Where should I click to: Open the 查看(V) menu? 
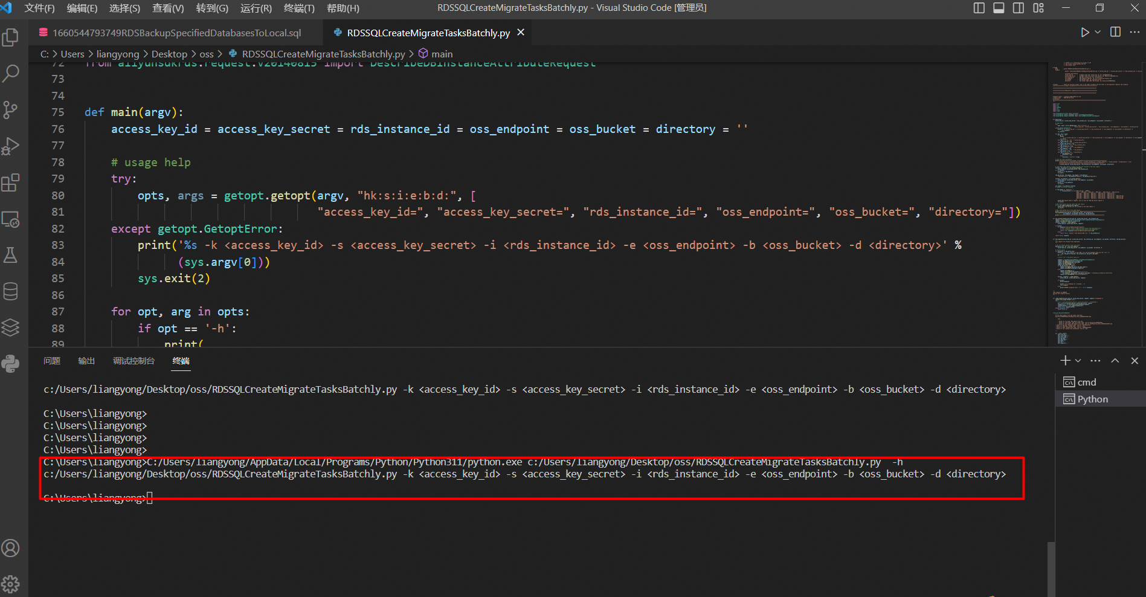coord(168,8)
